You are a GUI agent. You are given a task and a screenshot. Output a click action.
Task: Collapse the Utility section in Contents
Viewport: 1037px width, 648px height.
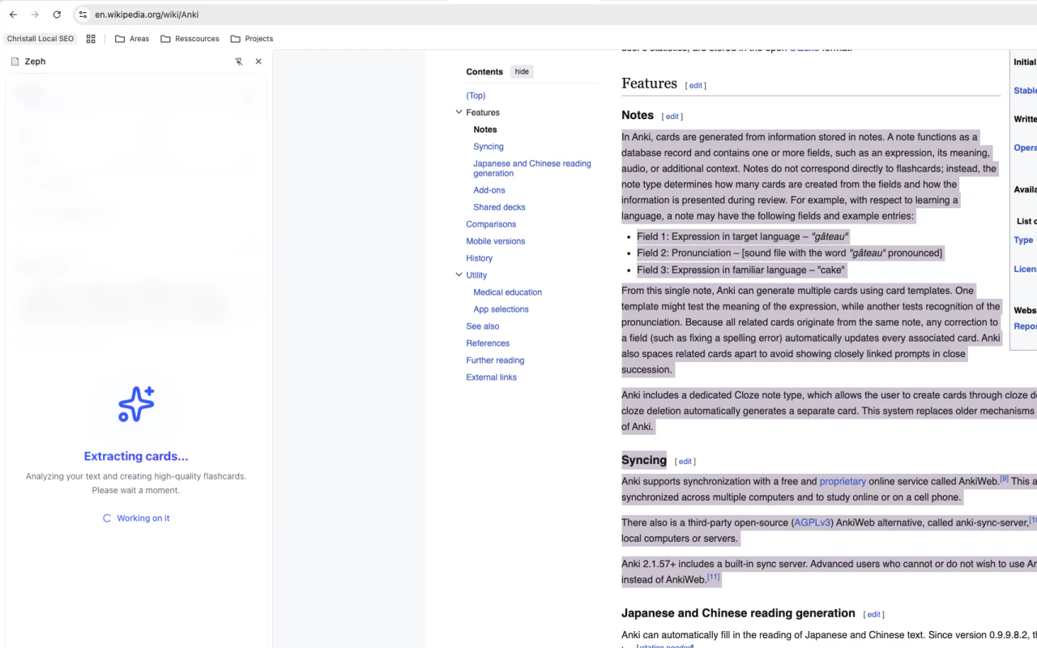coord(459,275)
